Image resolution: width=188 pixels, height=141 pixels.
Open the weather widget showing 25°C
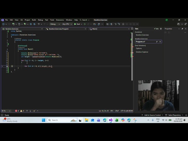click(10, 120)
